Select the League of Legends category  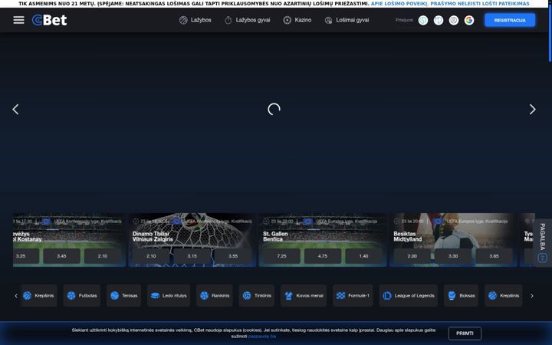click(409, 296)
